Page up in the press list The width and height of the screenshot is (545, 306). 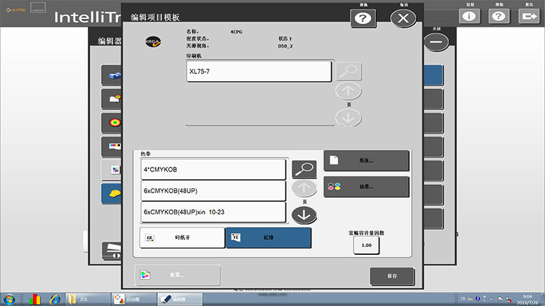349,90
